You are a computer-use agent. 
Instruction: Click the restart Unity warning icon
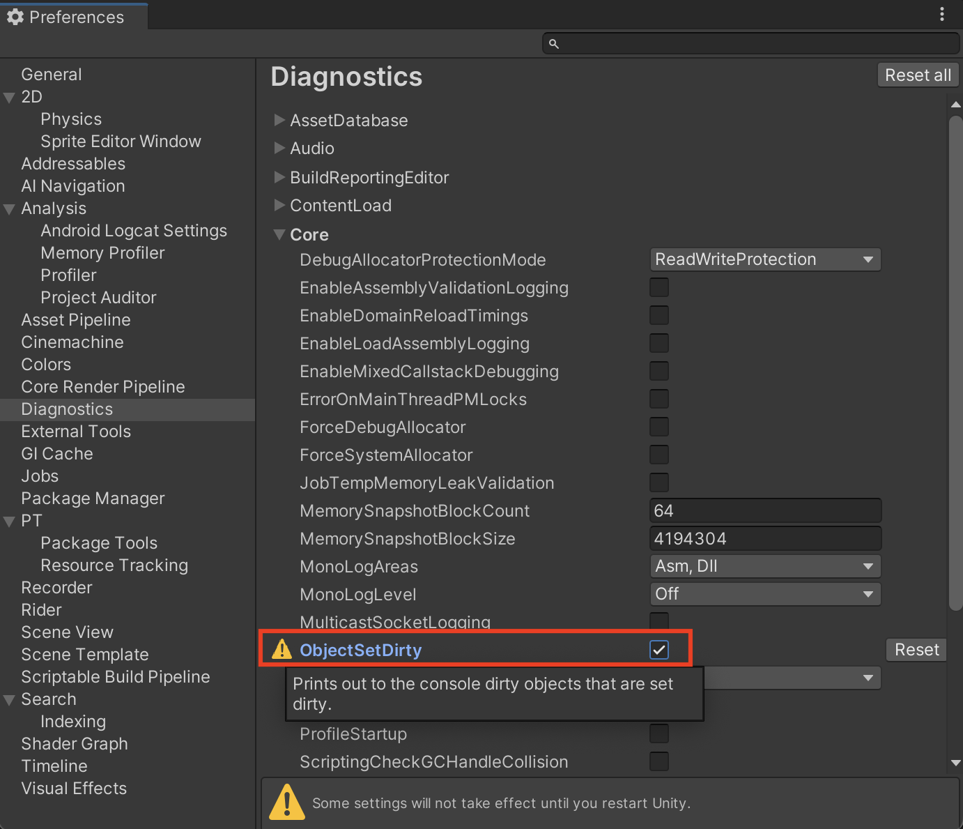pyautogui.click(x=286, y=802)
